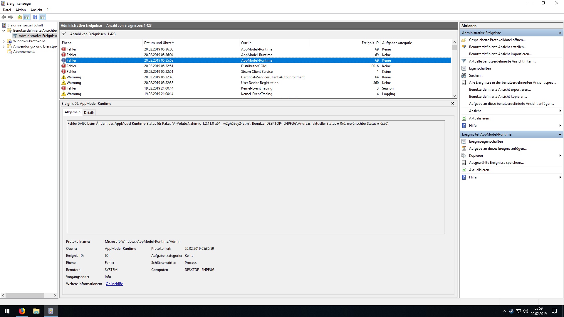Open Firefox from the taskbar
564x317 pixels.
click(x=22, y=311)
